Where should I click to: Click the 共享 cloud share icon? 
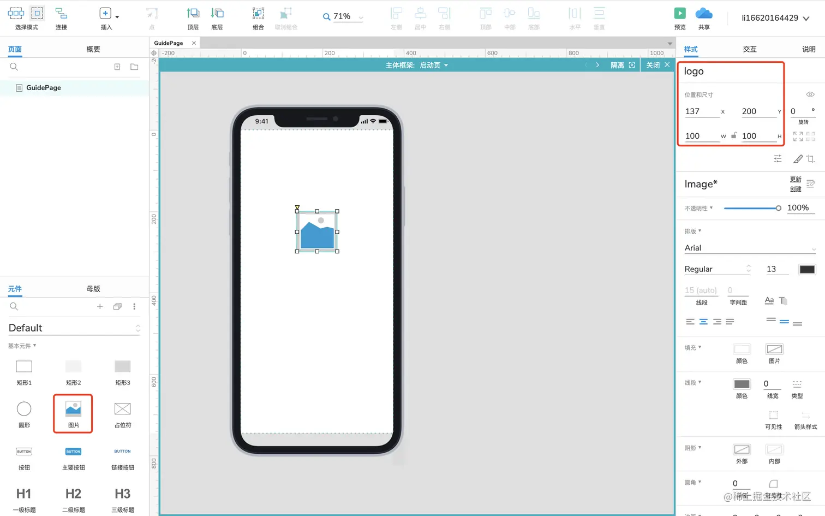point(704,13)
